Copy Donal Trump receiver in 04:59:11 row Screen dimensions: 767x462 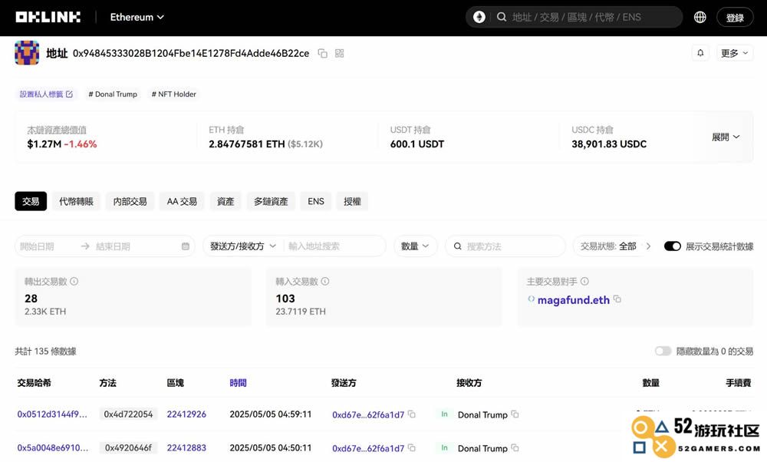(x=515, y=414)
